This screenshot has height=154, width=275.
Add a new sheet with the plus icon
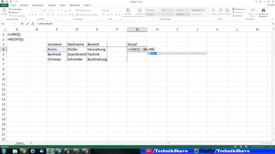point(31,143)
